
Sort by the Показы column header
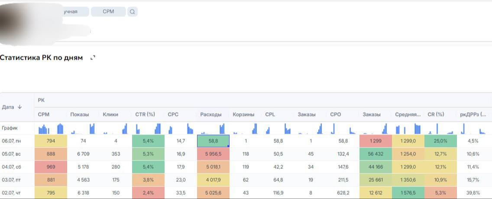(x=79, y=114)
